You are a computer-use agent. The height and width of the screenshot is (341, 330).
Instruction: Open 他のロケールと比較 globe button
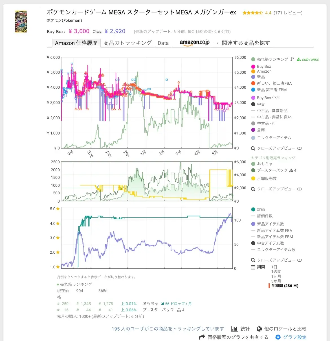click(281, 329)
